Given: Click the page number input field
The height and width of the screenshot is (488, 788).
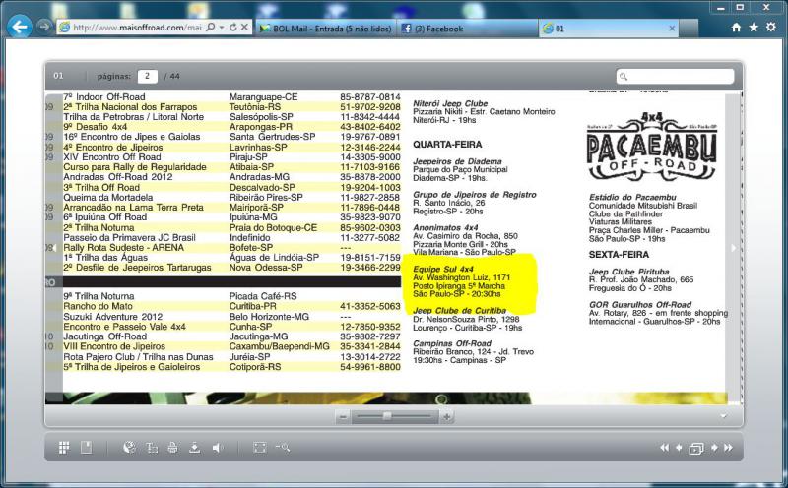Looking at the screenshot, I should [147, 76].
